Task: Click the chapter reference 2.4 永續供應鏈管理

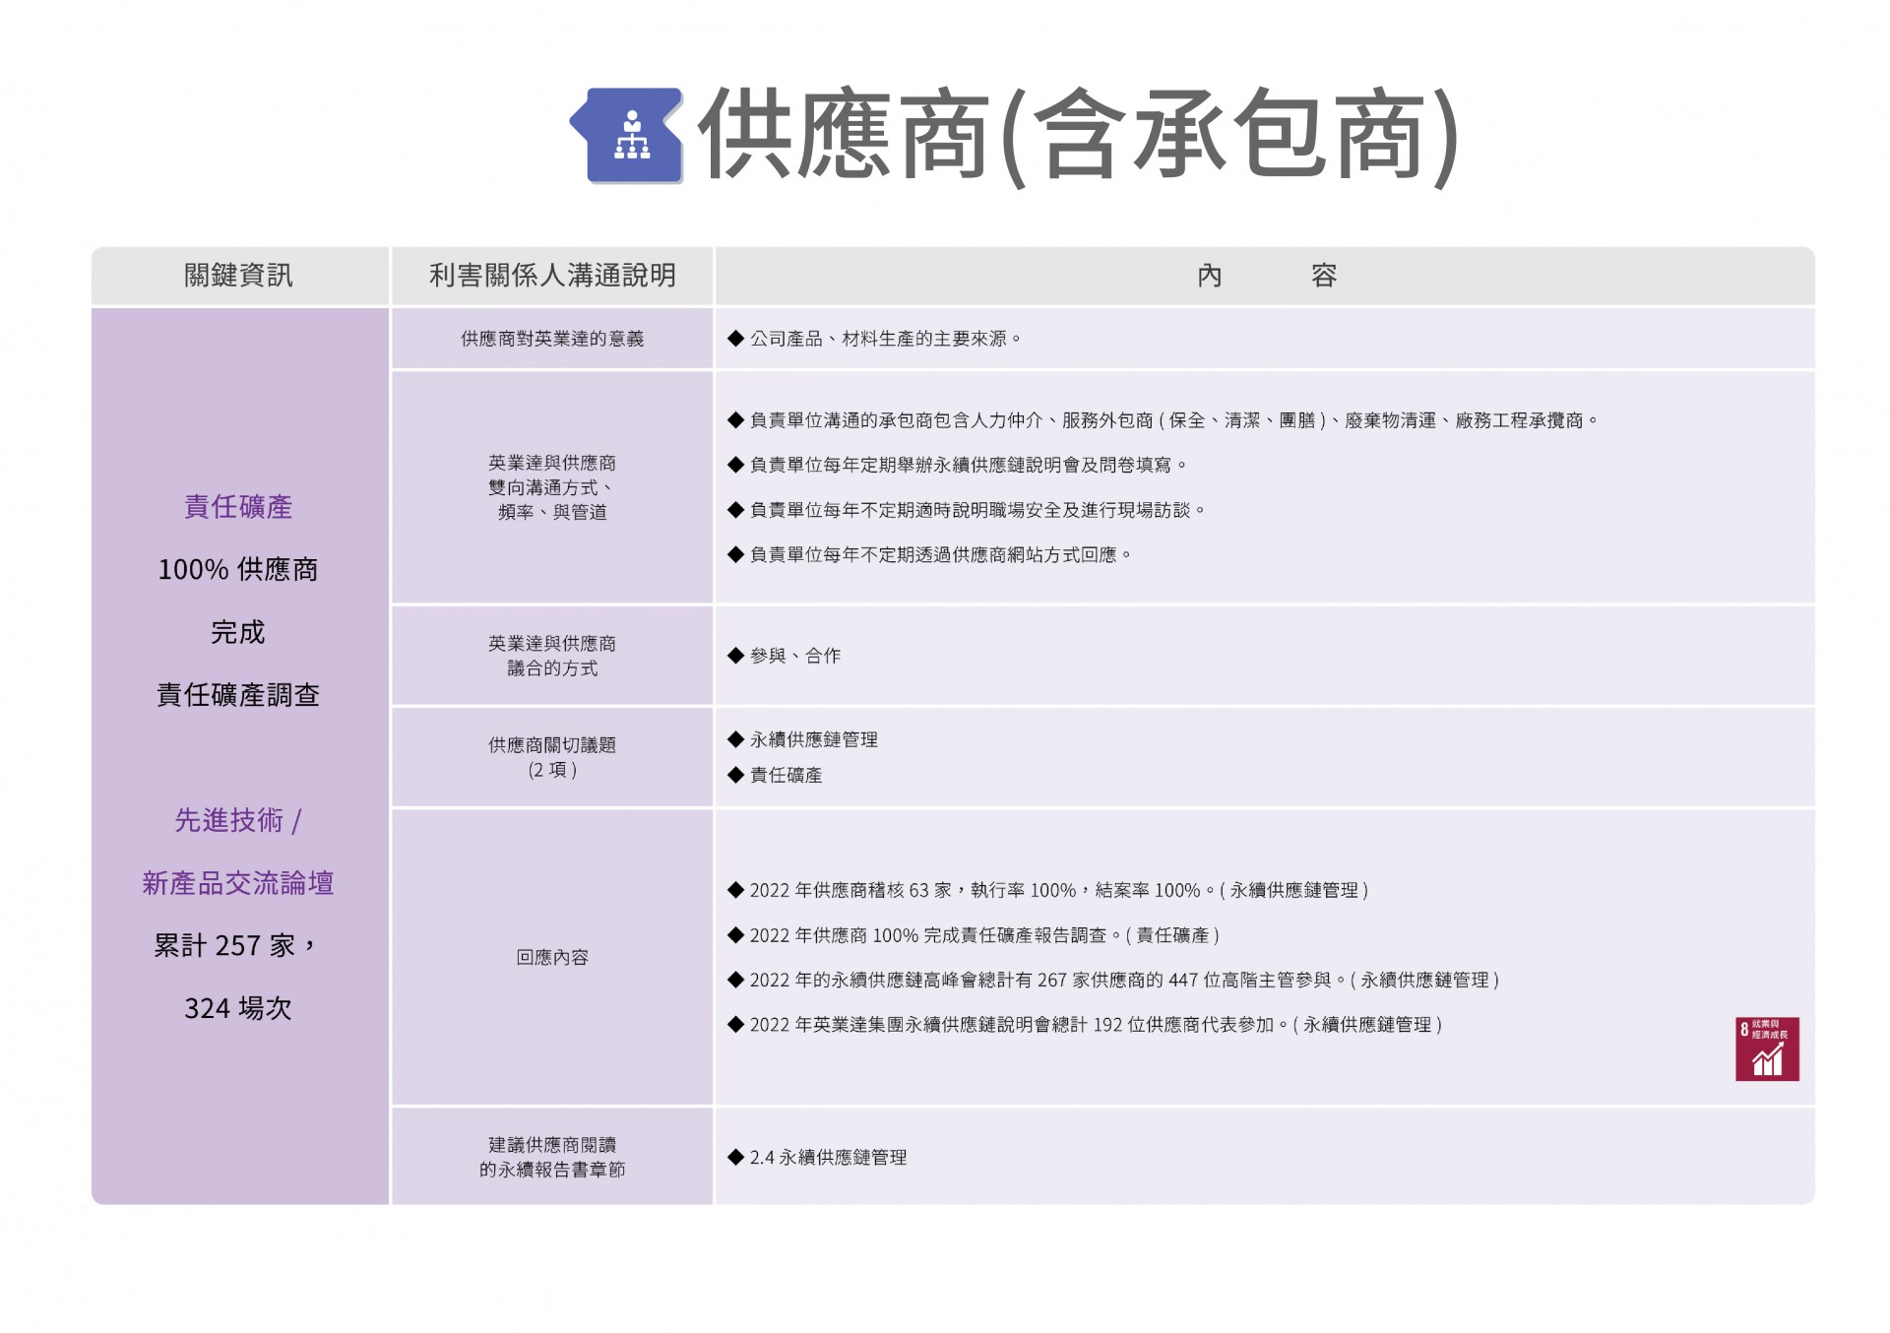Action: pos(818,1158)
